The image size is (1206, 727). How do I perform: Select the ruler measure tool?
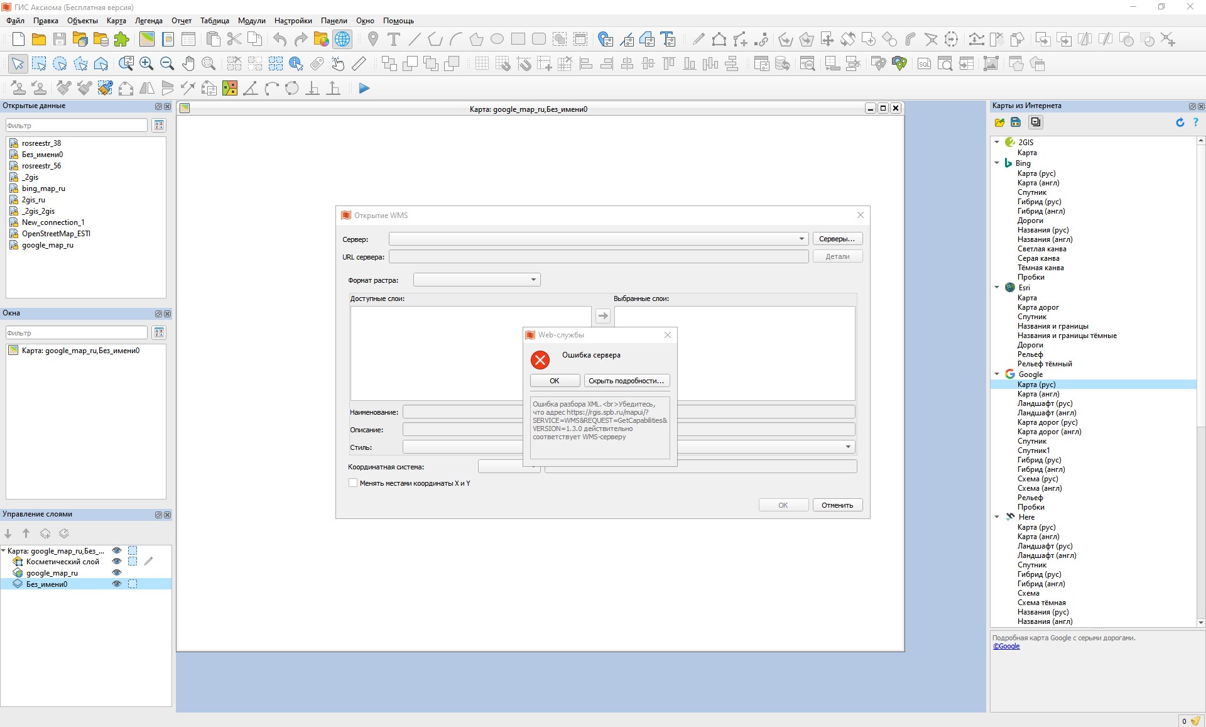[359, 63]
